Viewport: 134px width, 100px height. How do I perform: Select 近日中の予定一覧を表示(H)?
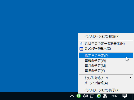click(106, 44)
